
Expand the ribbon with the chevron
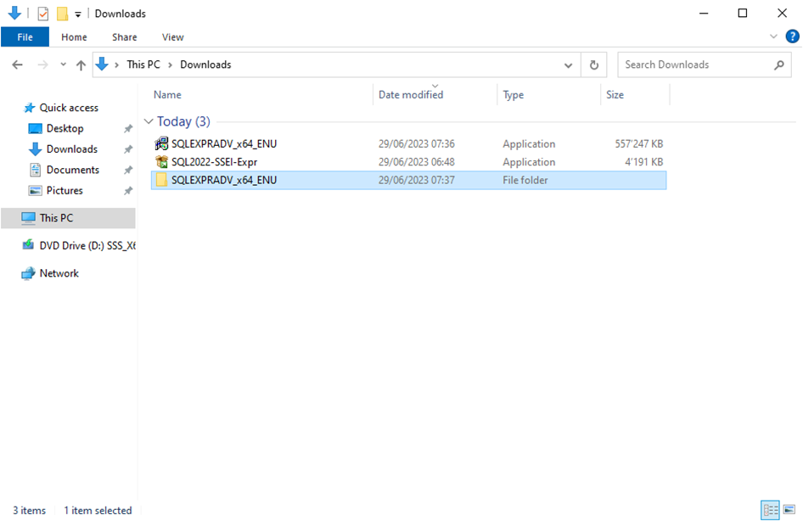coord(773,36)
